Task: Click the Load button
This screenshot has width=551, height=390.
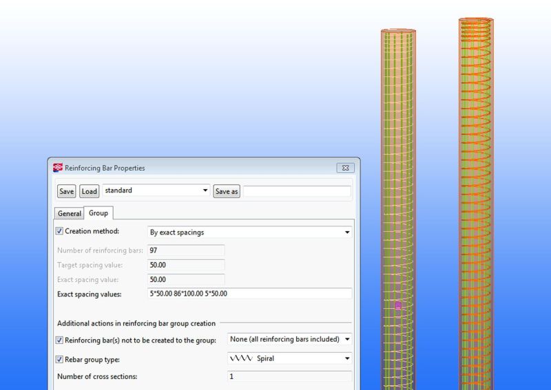Action: click(90, 191)
